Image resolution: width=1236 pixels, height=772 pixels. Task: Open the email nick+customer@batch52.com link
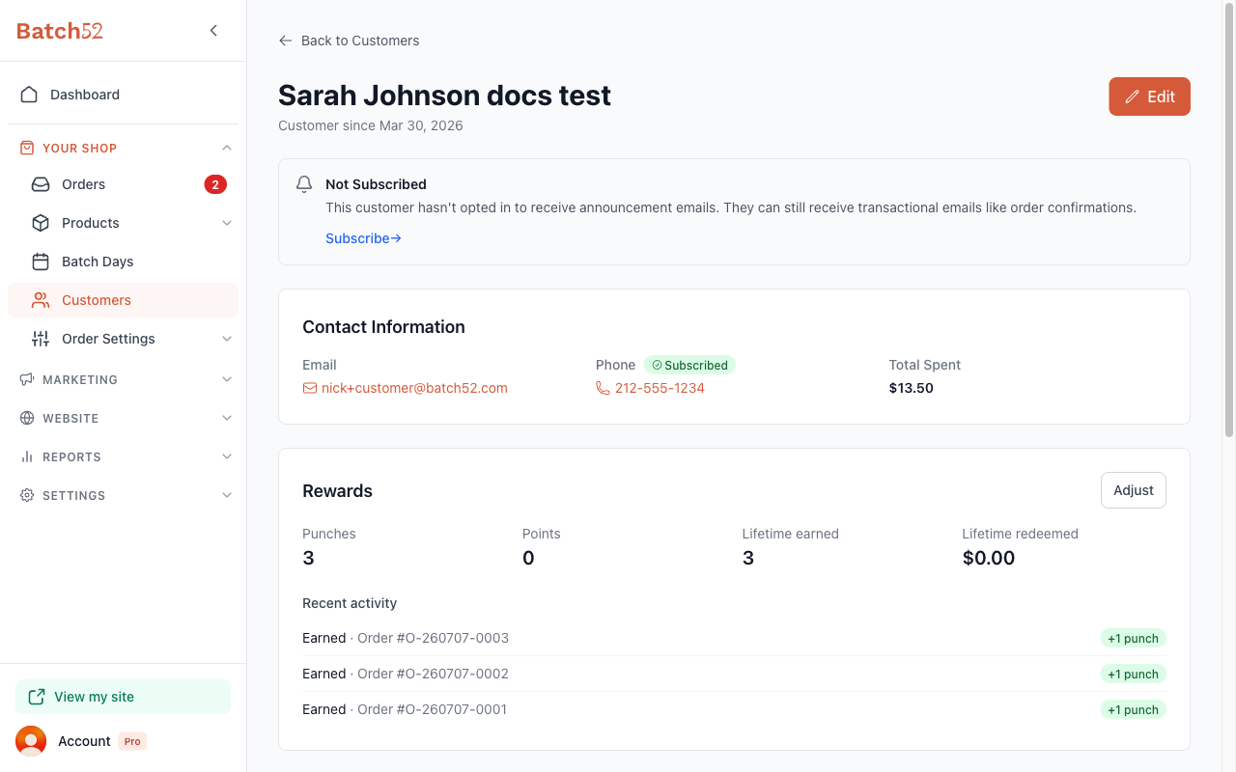click(x=405, y=388)
